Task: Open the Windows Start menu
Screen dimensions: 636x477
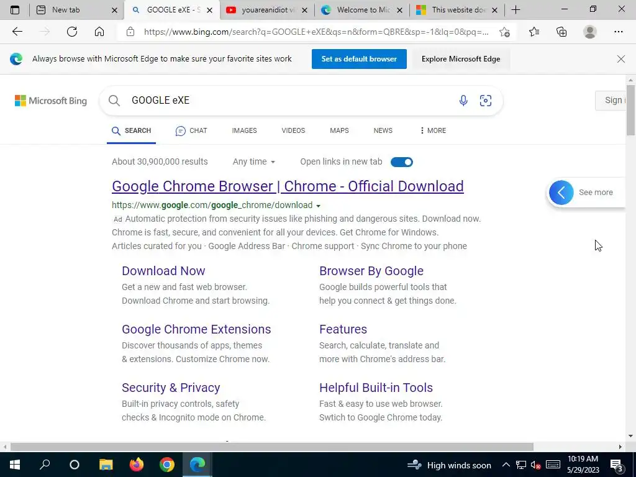Action: pyautogui.click(x=15, y=465)
